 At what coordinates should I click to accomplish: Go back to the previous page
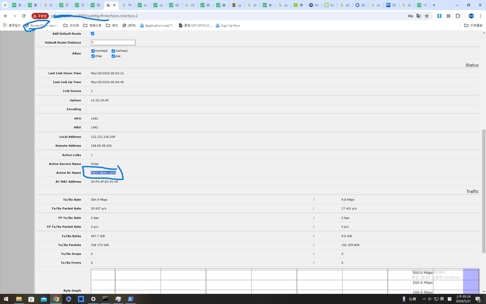(x=6, y=16)
